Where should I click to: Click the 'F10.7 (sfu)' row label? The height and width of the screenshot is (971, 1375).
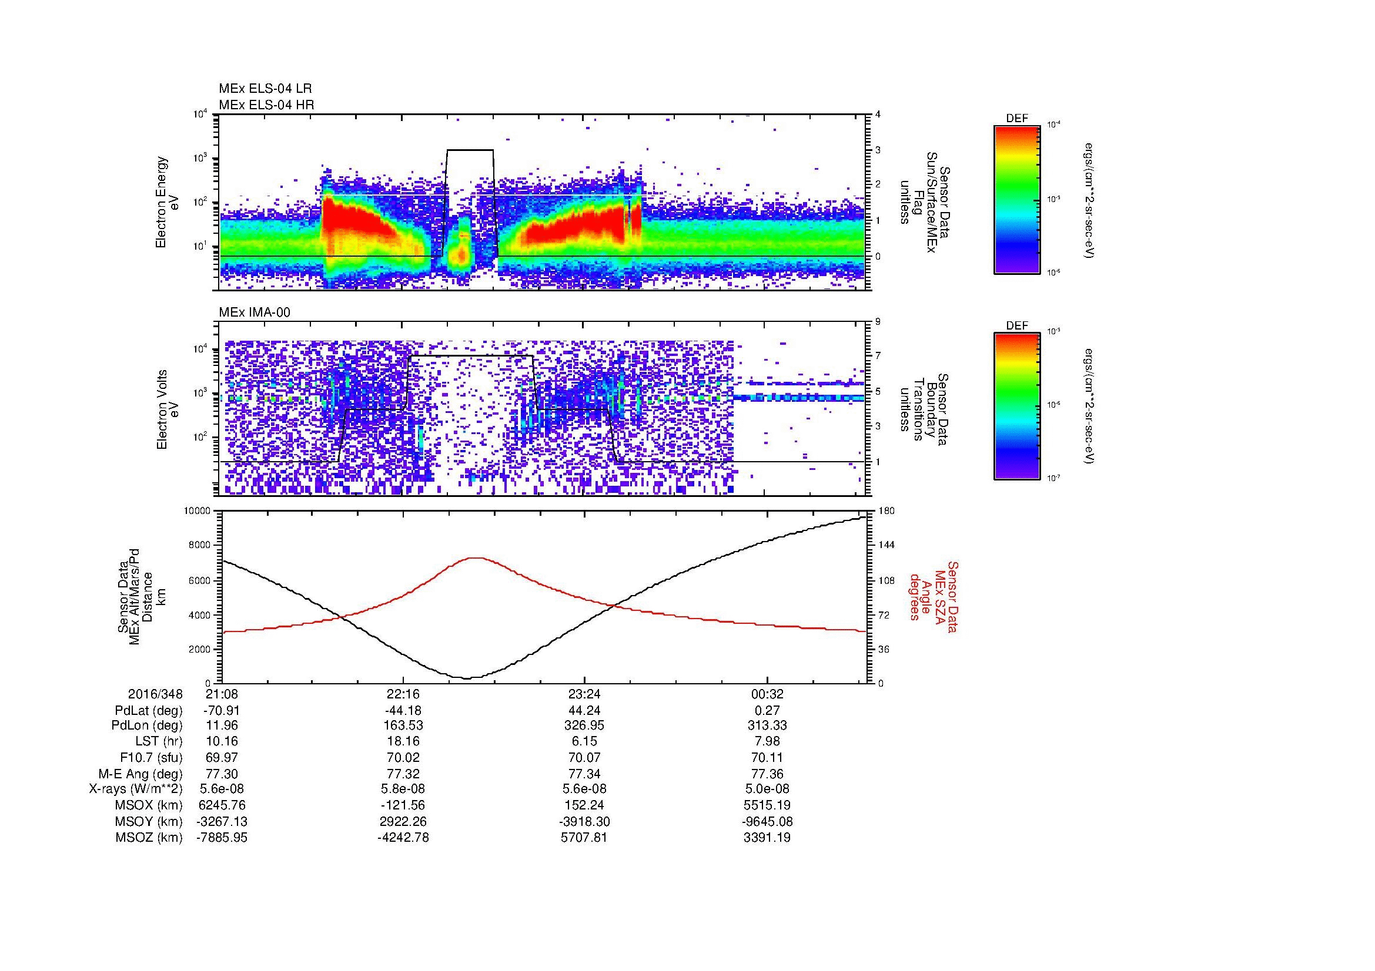(x=151, y=757)
